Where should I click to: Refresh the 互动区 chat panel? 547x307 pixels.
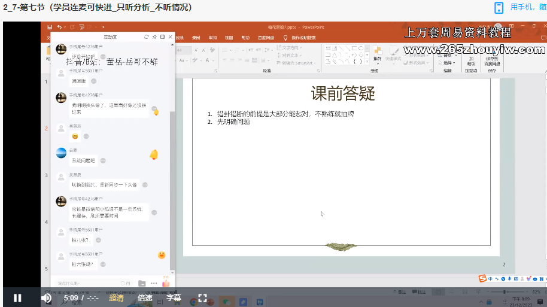coord(146,37)
